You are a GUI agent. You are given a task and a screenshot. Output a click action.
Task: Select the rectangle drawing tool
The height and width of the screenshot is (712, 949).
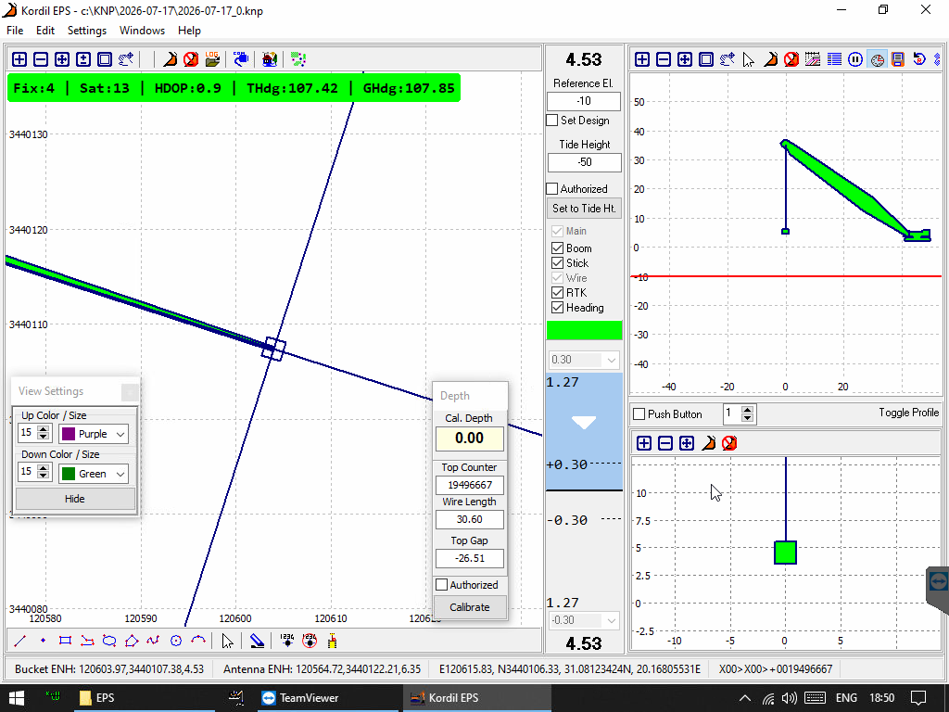66,641
